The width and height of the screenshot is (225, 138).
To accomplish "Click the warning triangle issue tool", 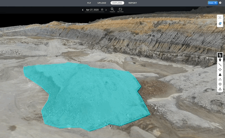I will [220, 89].
